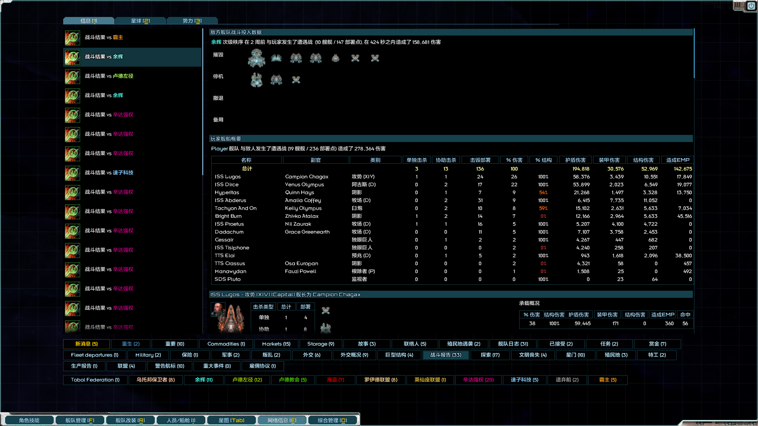Screen dimensions: 758x426
Task: Open the 势力 [3] tab
Action: point(192,21)
